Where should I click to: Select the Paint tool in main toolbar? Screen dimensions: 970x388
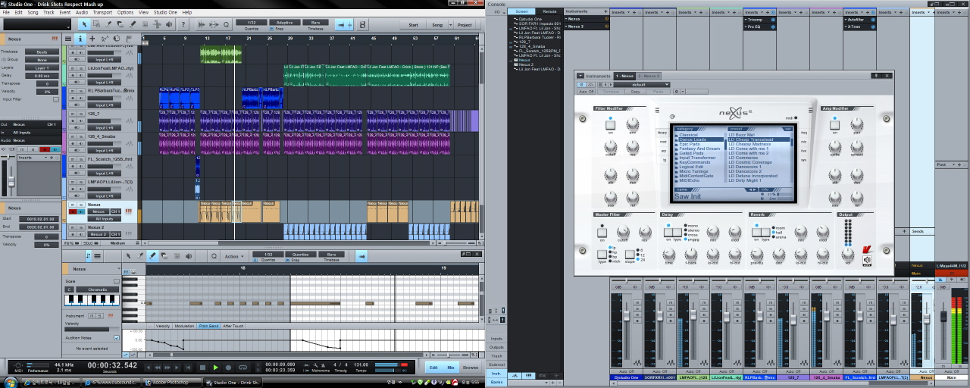pos(133,23)
